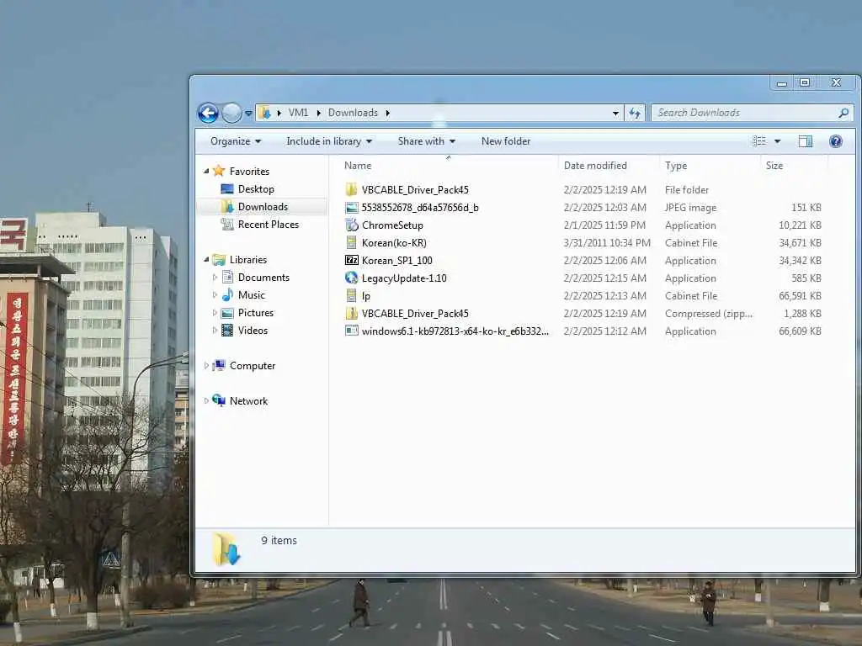Viewport: 862px width, 646px height.
Task: Expand the Pictures library
Action: click(x=215, y=313)
